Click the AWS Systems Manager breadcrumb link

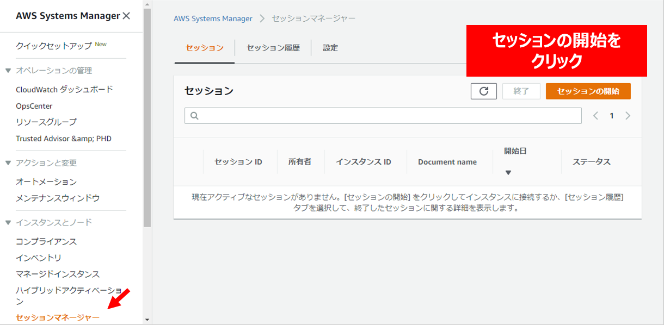(213, 18)
